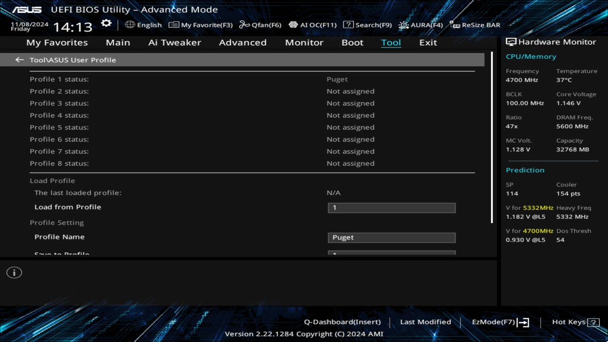Click Last Modified in the bottom bar

pyautogui.click(x=426, y=322)
